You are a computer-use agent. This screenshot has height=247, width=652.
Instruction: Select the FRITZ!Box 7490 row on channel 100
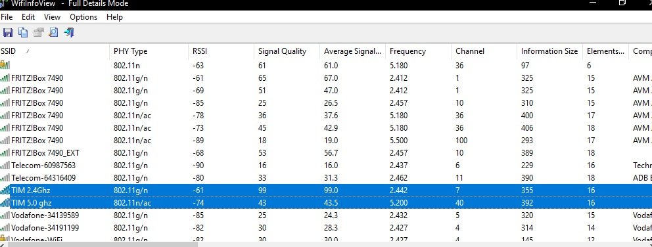pyautogui.click(x=326, y=140)
